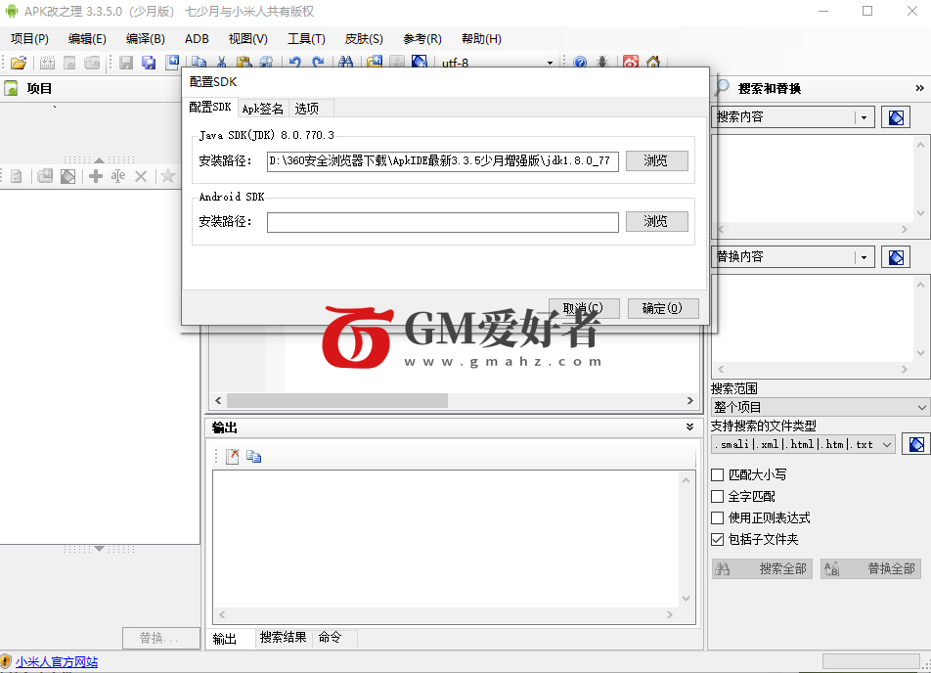Expand the file types .smali dropdown
The image size is (931, 673).
886,444
